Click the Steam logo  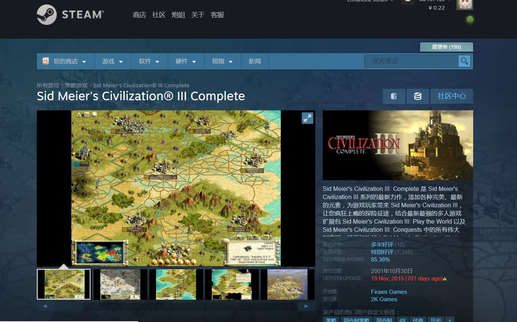70,15
